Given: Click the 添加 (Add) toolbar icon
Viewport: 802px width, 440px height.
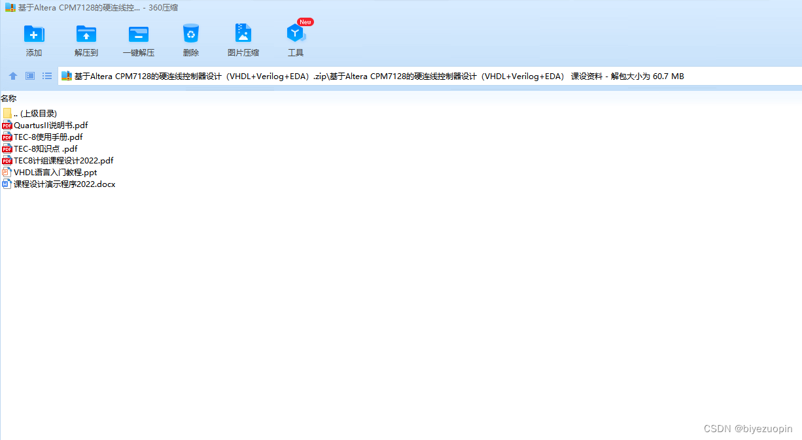Looking at the screenshot, I should [x=34, y=33].
